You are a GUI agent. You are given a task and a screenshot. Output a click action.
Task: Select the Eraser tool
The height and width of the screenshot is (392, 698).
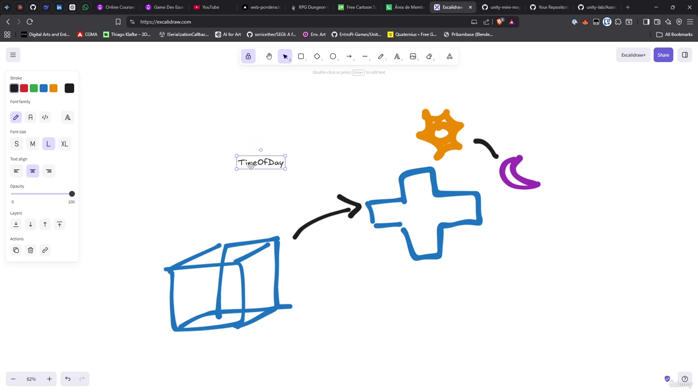[429, 56]
